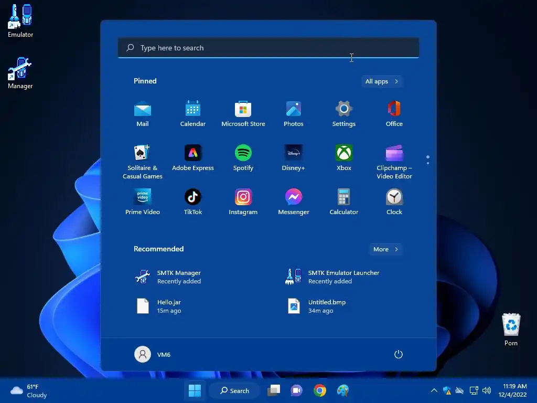Screen dimensions: 537x403
Task: Open Paint from the taskbar
Action: pyautogui.click(x=343, y=390)
